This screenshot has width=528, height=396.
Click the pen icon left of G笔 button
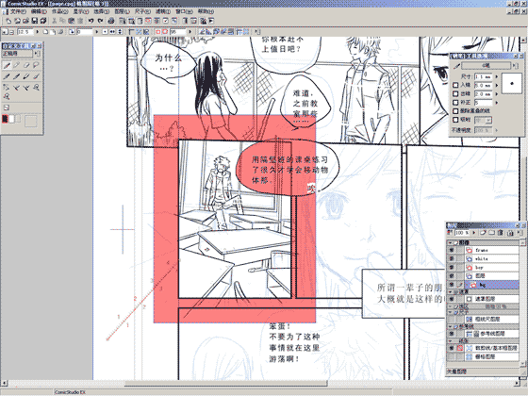[456, 66]
